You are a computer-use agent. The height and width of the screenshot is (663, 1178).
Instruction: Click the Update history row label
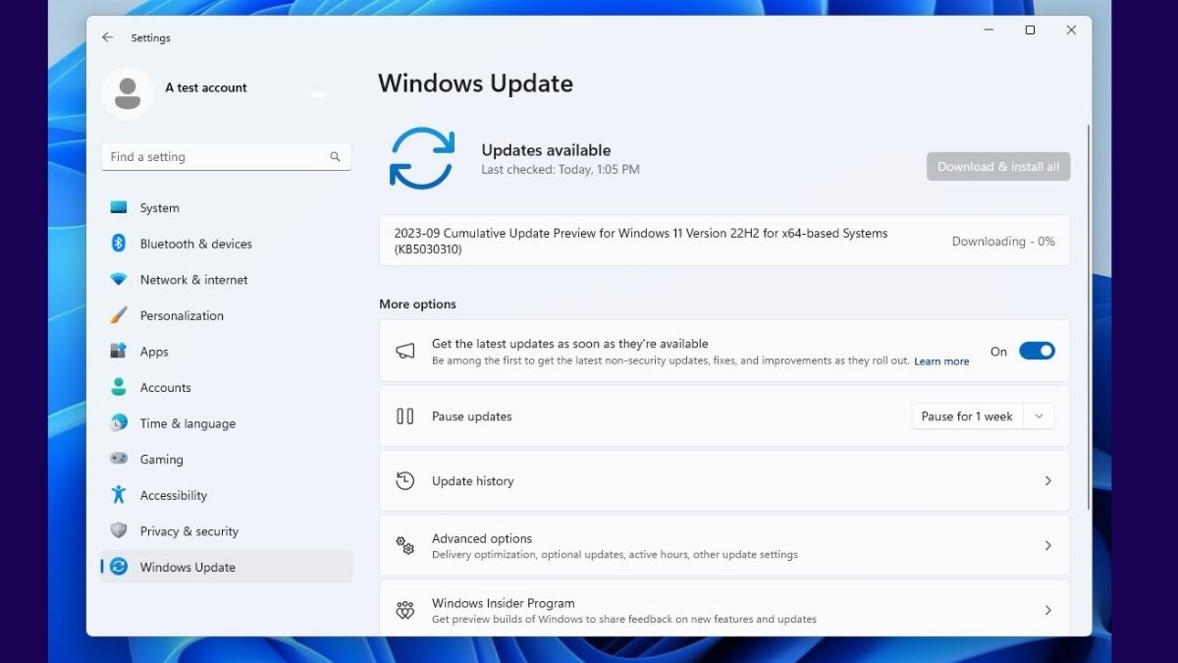point(473,481)
